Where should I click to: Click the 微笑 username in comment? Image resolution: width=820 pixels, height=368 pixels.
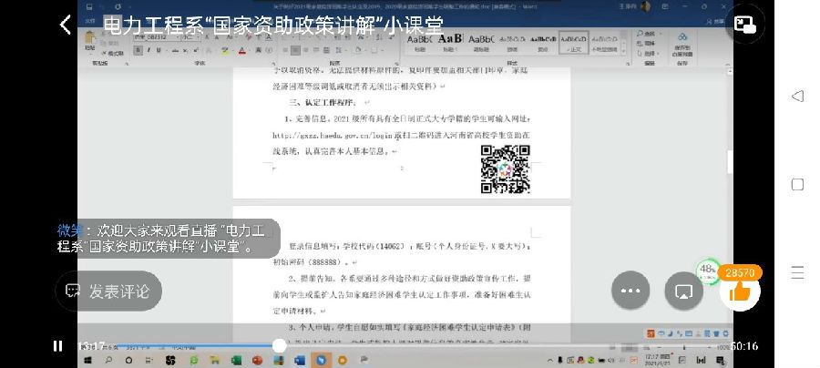coord(70,230)
